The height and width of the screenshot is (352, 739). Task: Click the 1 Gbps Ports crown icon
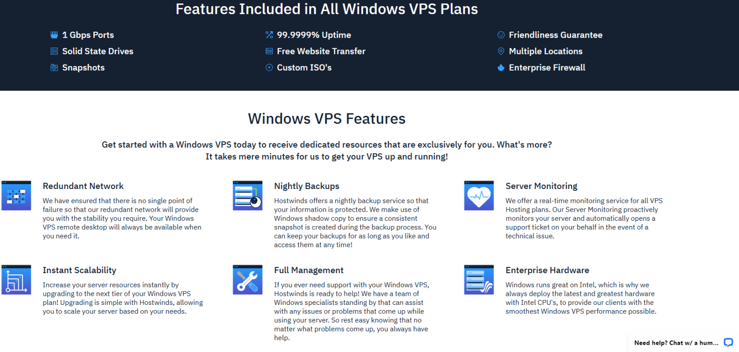point(54,35)
